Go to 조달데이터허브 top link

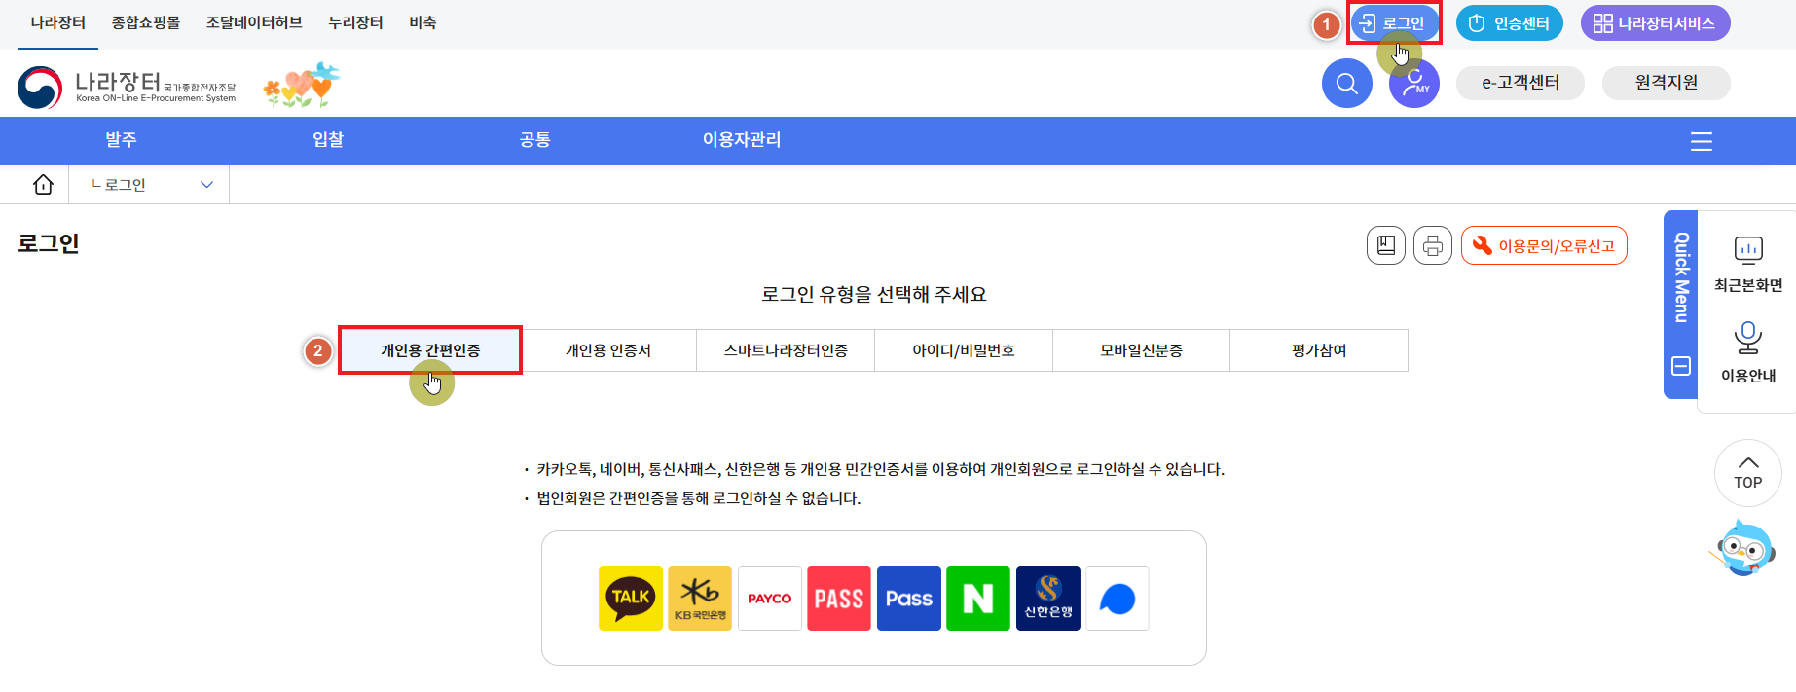coord(254,22)
